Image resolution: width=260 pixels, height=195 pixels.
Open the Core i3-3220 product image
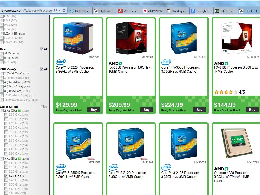[x=78, y=38]
